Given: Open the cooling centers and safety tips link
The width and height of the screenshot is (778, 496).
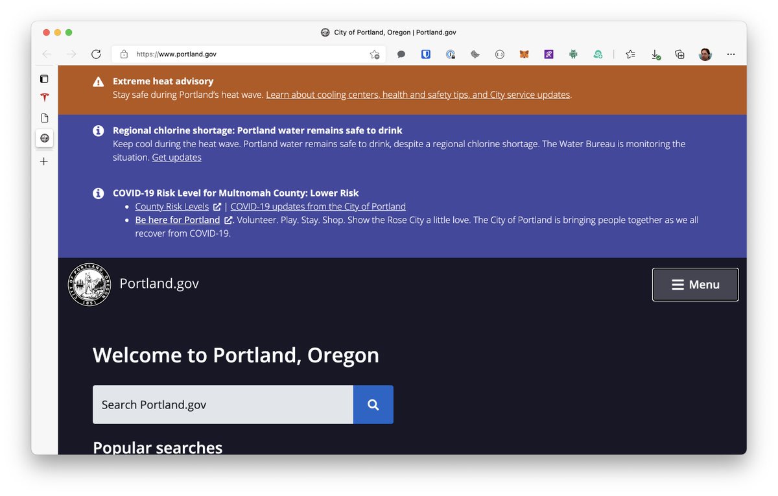Looking at the screenshot, I should click(418, 95).
